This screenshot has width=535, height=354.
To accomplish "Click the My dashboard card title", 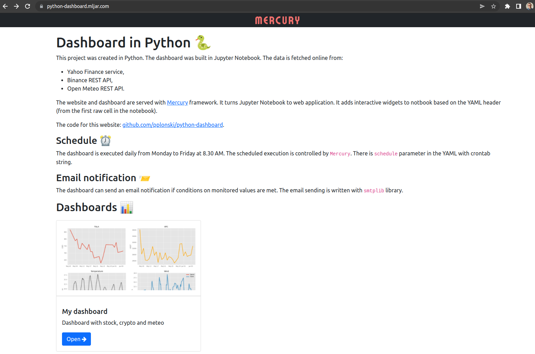I will pos(85,311).
